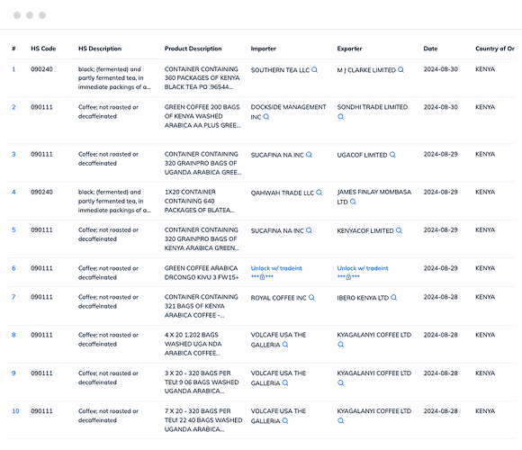Search DOCKSIDE MANAGEMENT INC magnifier icon
522x450 pixels.
tap(266, 117)
